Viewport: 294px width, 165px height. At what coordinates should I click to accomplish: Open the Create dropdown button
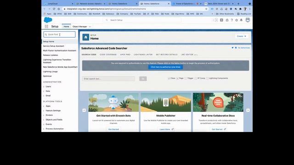point(242,36)
